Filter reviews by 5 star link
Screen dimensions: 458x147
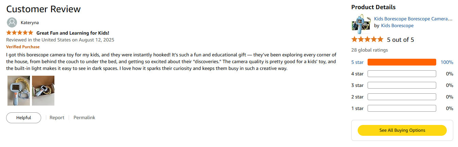click(x=357, y=62)
